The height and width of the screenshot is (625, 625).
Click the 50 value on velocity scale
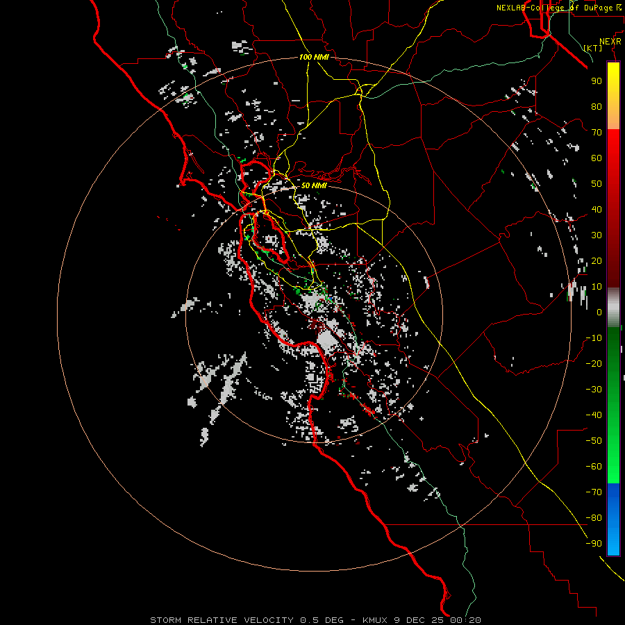[x=597, y=184]
